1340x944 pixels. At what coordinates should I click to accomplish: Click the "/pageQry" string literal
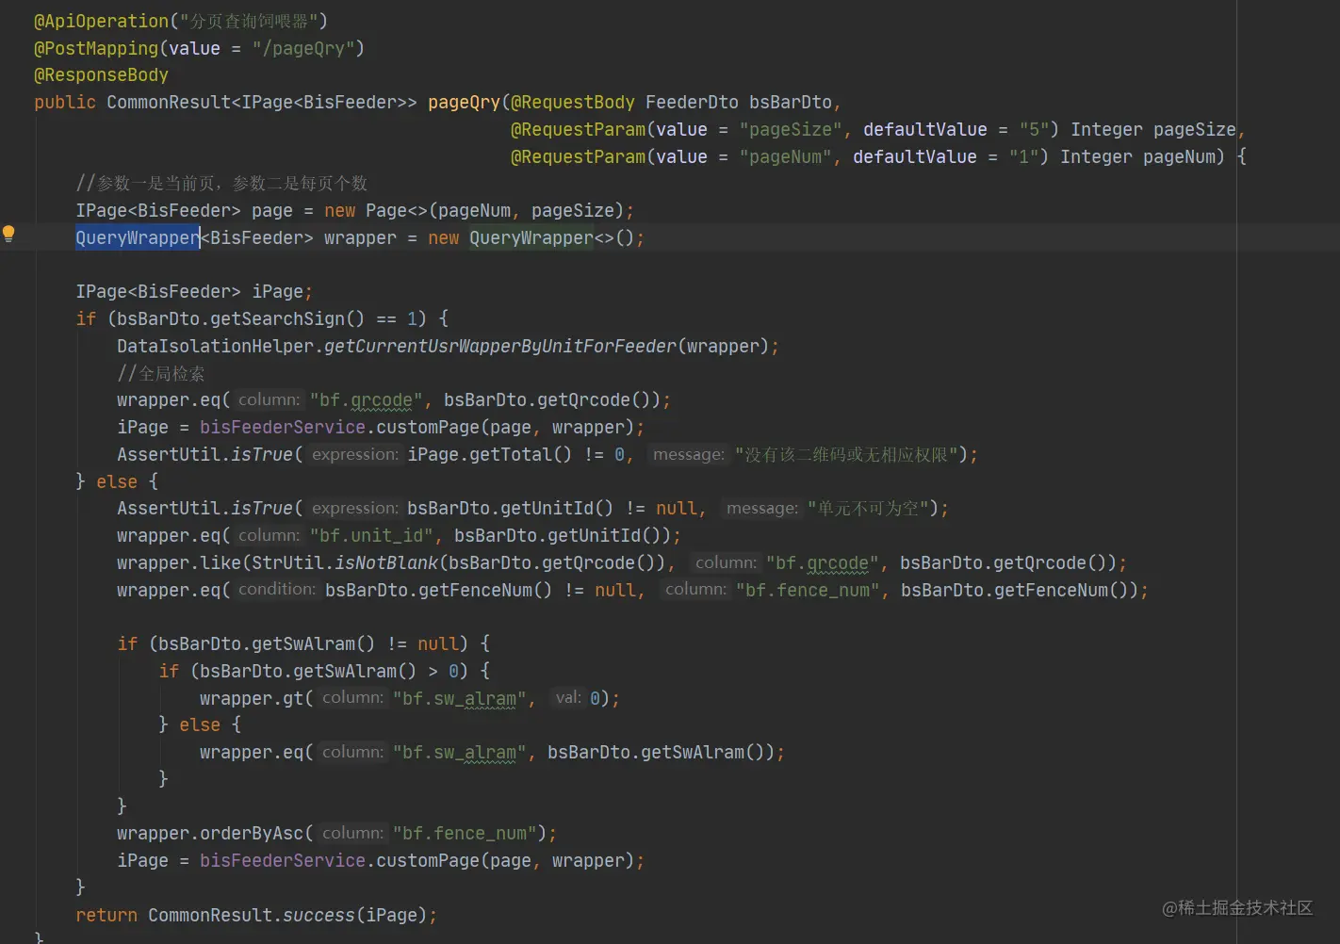(x=302, y=48)
